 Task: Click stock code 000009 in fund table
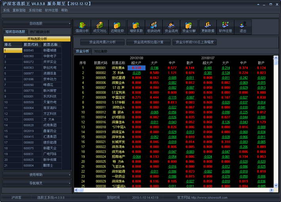click(x=101, y=98)
